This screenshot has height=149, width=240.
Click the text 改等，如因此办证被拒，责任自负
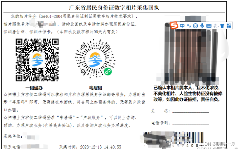[187, 99]
